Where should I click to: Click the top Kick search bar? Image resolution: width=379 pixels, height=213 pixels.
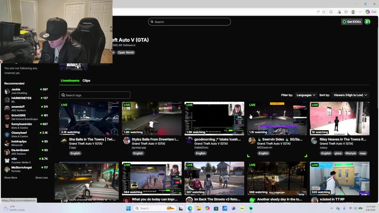point(189,22)
